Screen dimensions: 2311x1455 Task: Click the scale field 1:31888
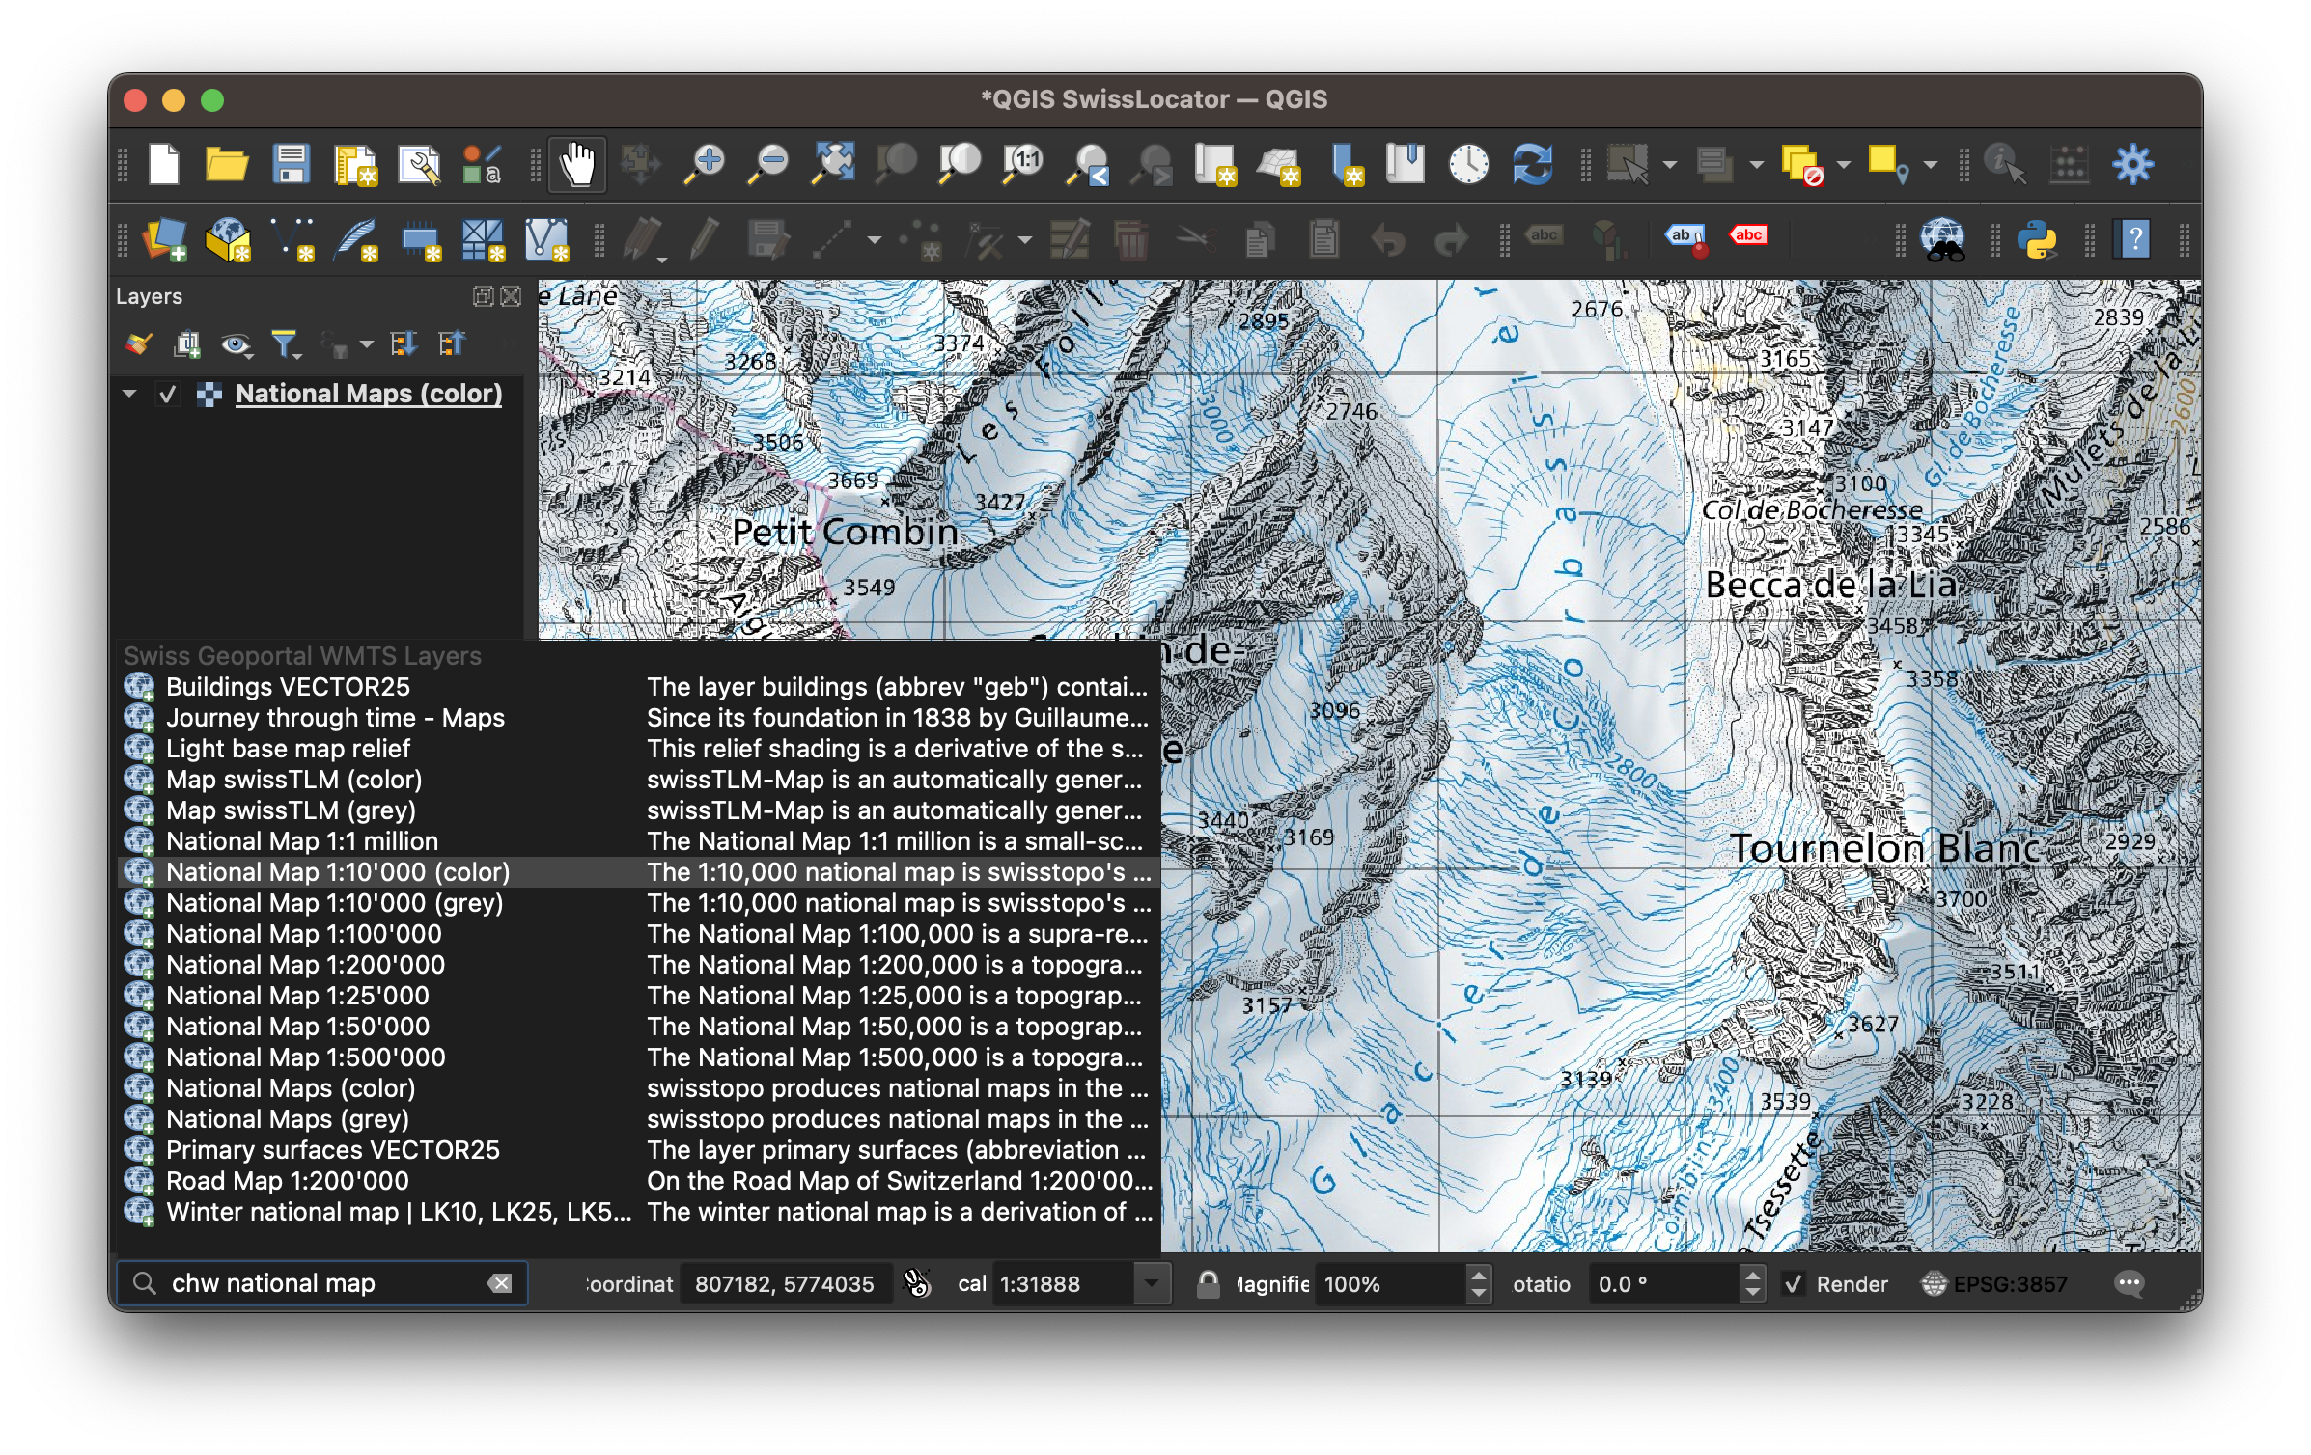click(x=1062, y=1284)
